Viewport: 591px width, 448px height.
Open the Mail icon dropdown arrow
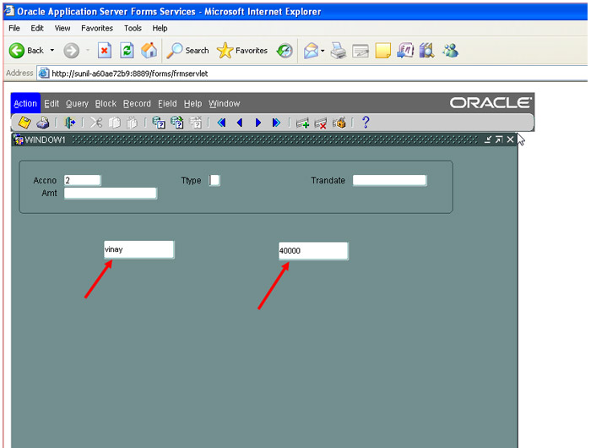[x=323, y=51]
